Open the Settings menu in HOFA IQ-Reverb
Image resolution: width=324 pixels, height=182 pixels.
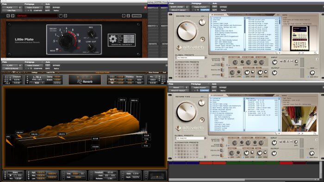tap(34, 73)
